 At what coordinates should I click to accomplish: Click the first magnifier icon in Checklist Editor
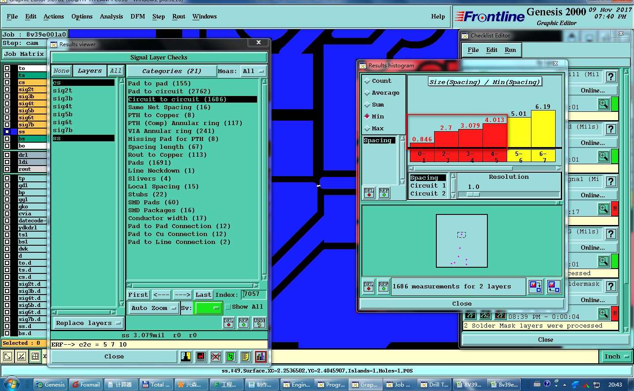coord(604,104)
